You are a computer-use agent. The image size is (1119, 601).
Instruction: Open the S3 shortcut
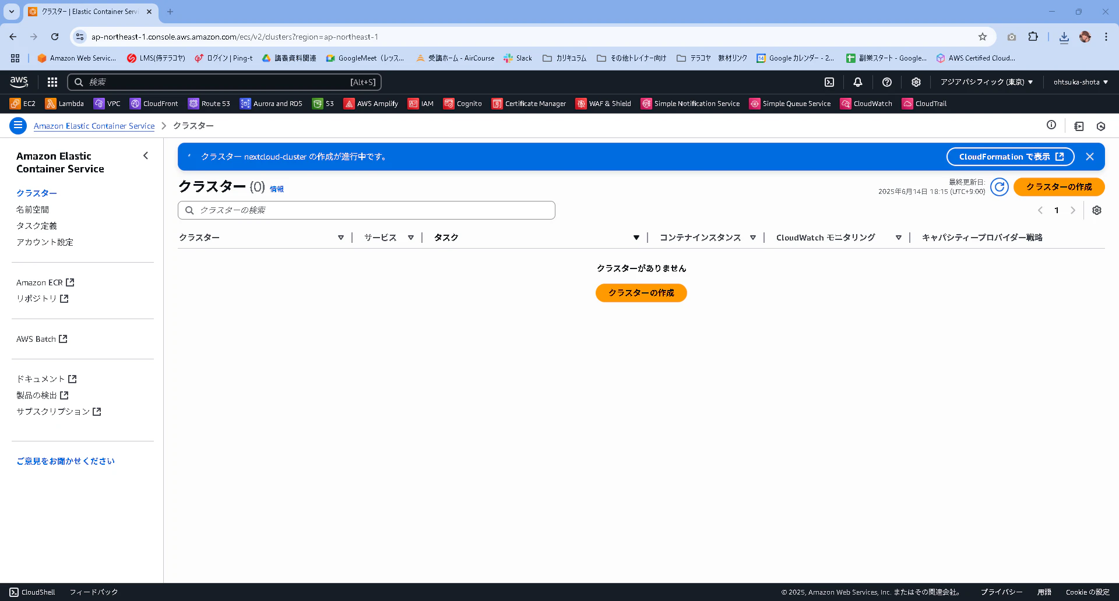(323, 104)
